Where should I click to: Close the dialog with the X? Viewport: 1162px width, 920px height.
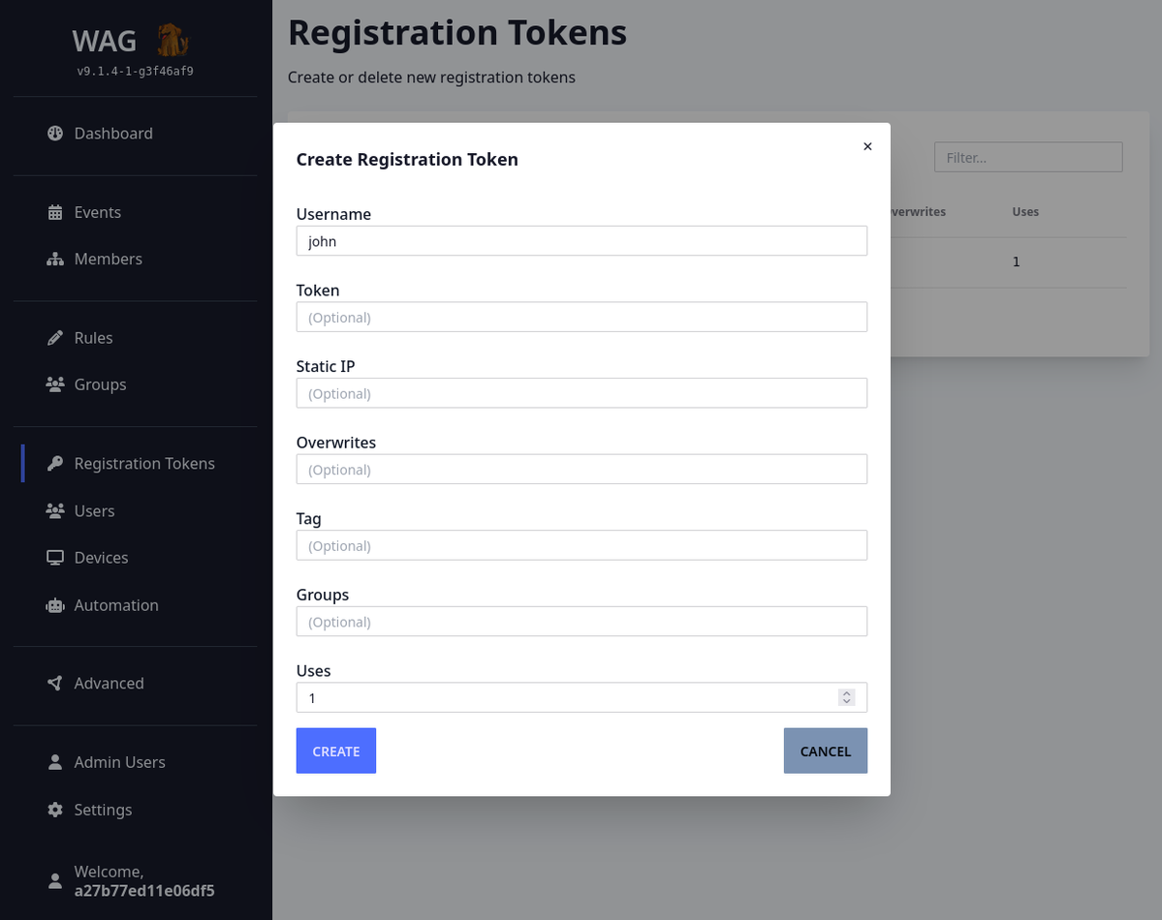(x=867, y=146)
